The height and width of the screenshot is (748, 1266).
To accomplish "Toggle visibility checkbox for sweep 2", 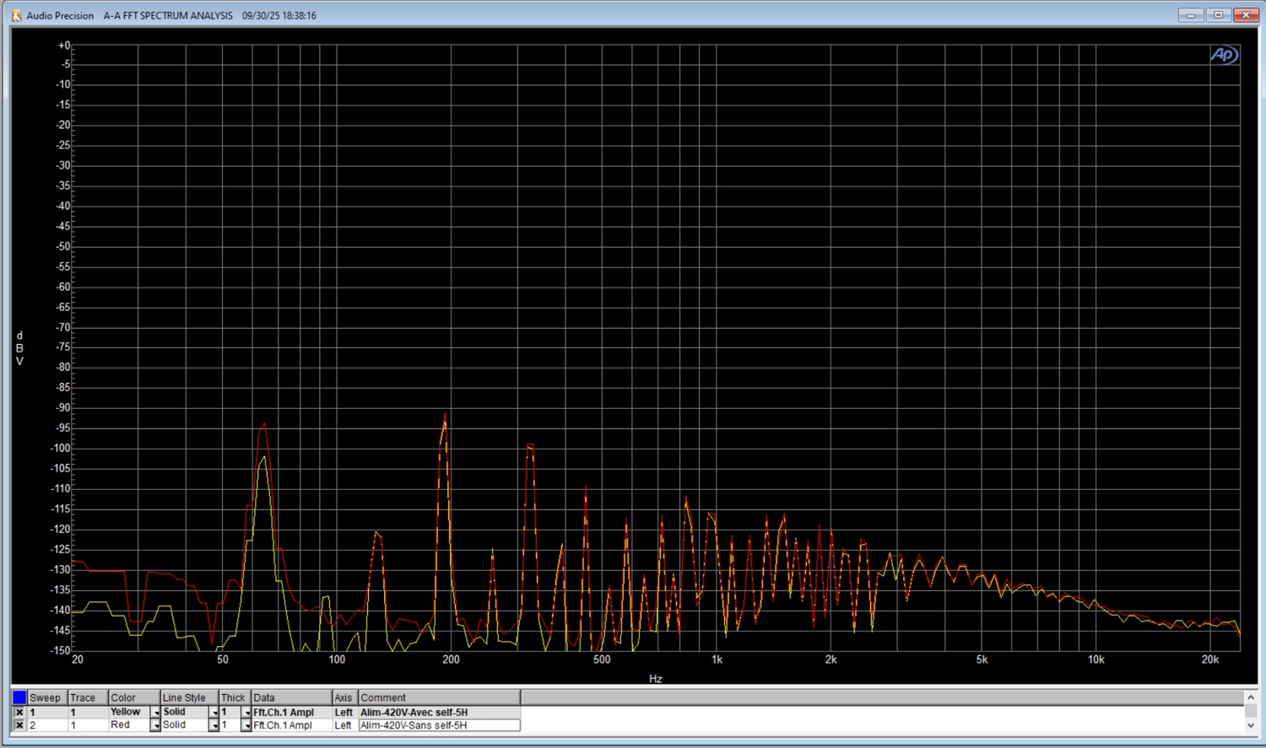I will click(x=19, y=725).
